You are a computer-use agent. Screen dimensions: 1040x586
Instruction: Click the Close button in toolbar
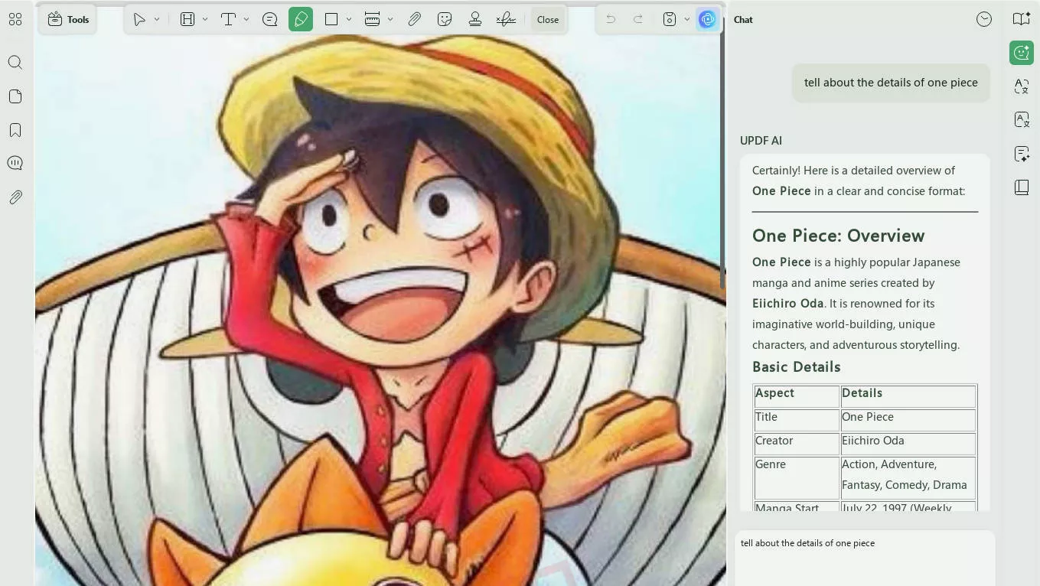(x=548, y=20)
